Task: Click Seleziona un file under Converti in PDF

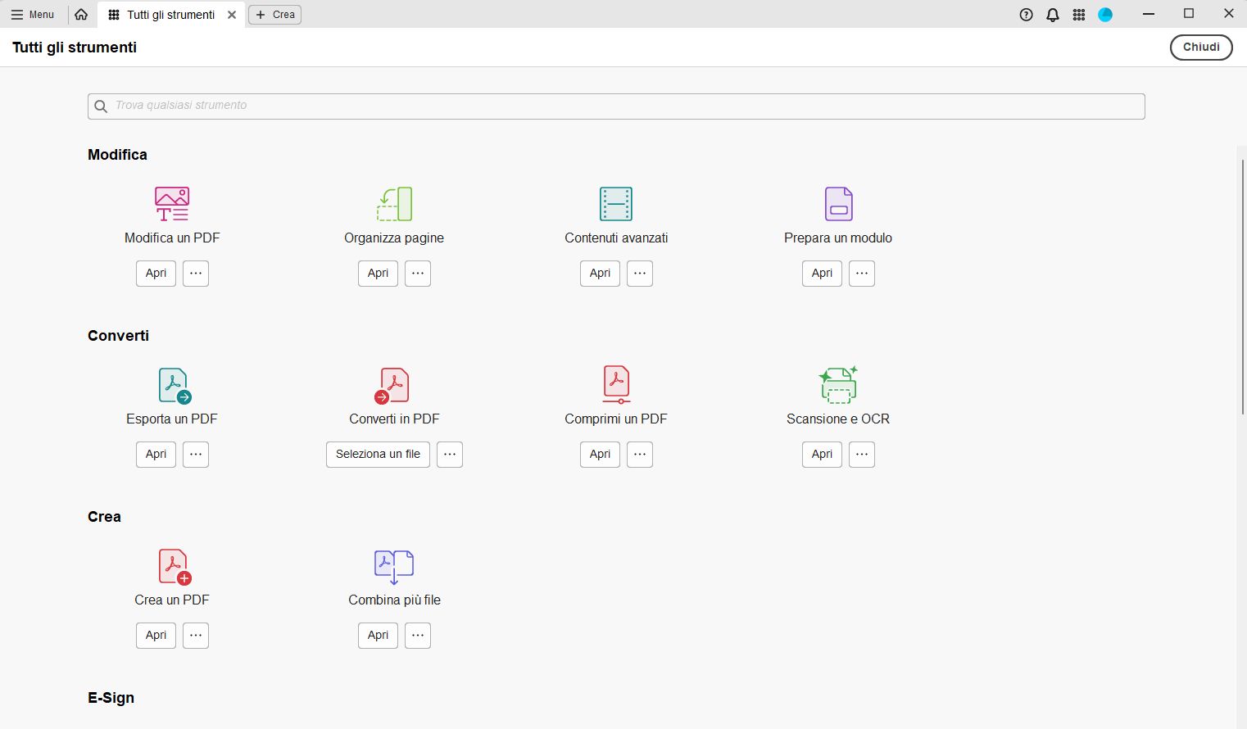Action: coord(378,454)
